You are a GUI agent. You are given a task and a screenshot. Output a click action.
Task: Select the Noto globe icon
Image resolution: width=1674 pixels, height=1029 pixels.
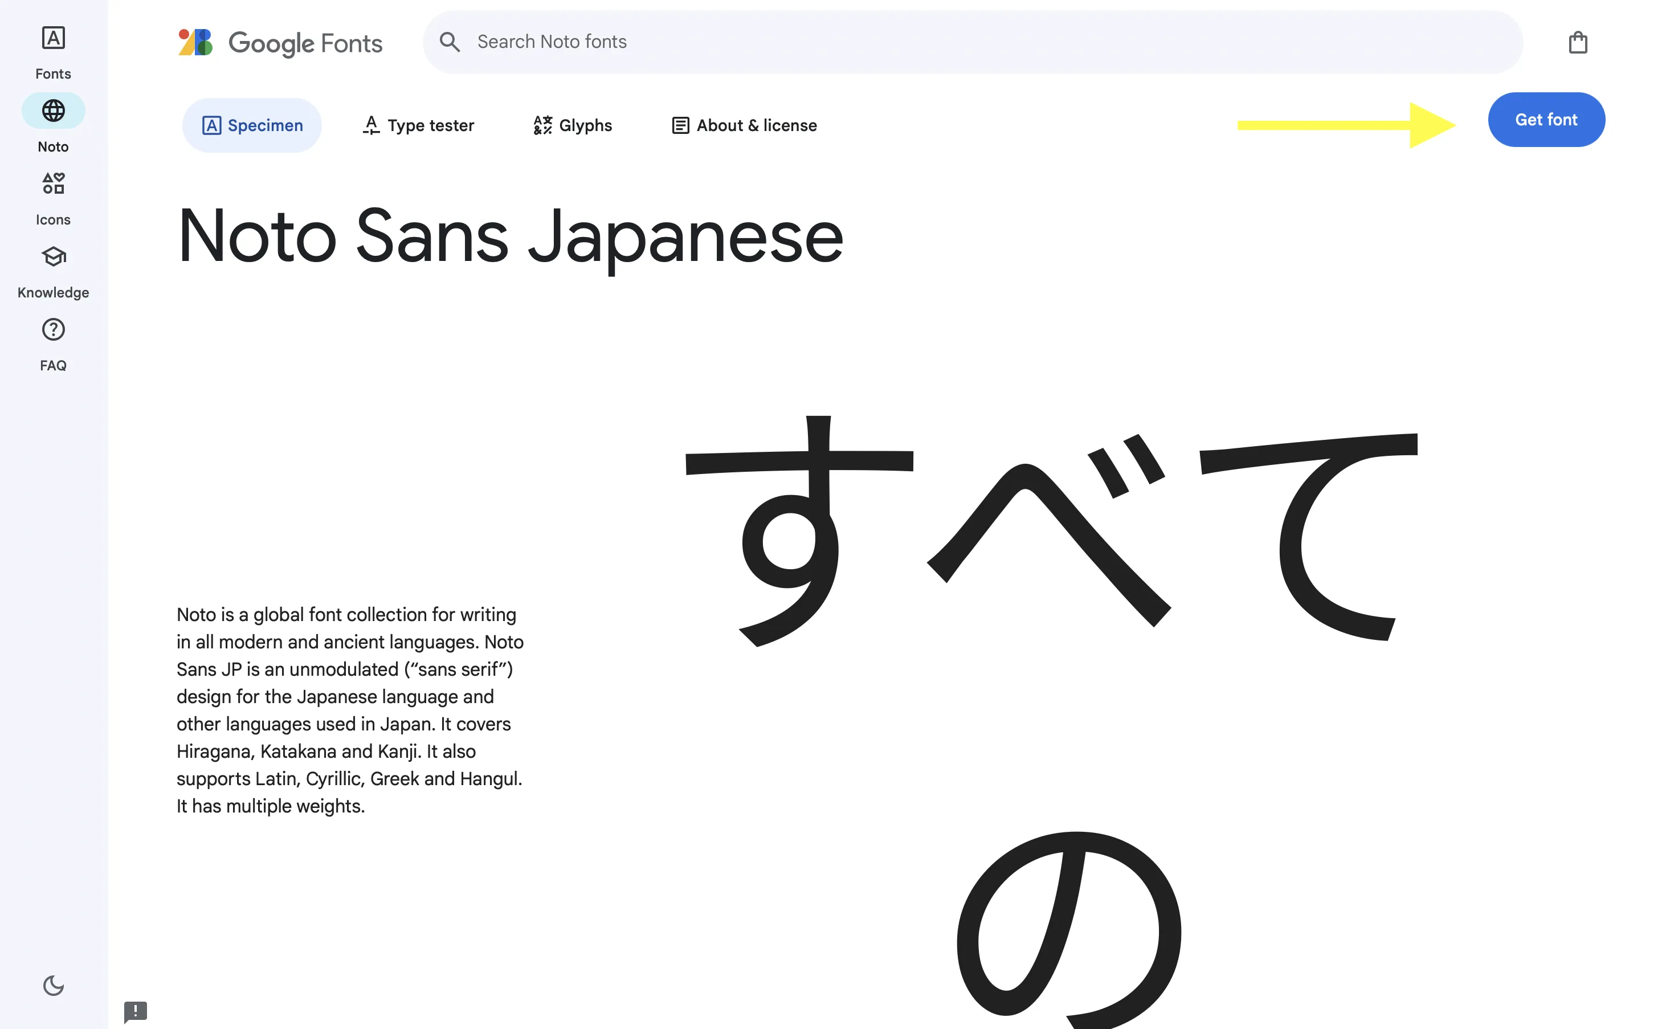tap(53, 111)
